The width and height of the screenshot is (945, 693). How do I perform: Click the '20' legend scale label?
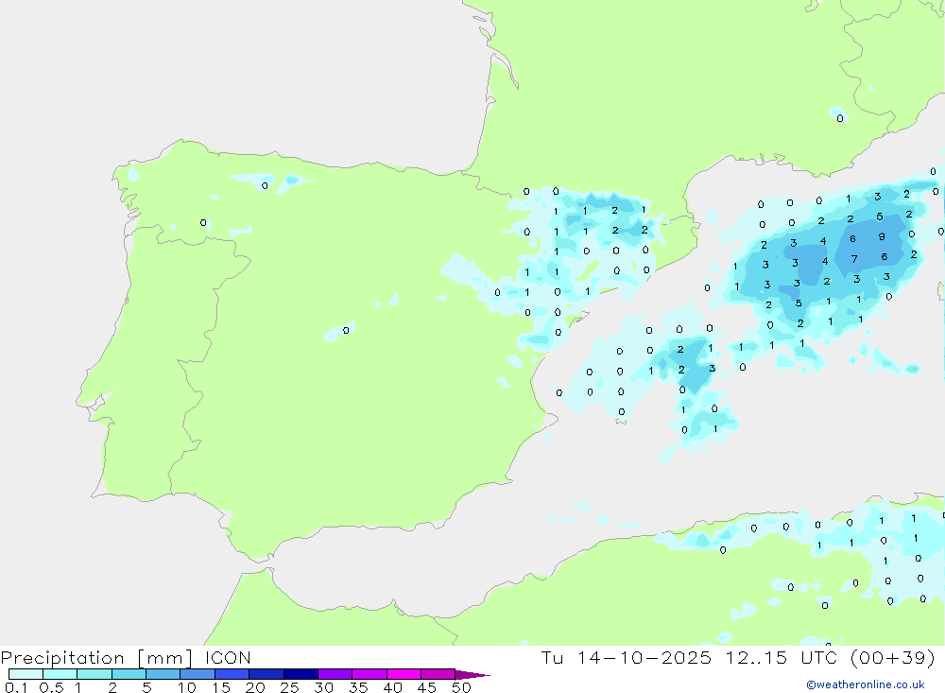[255, 687]
